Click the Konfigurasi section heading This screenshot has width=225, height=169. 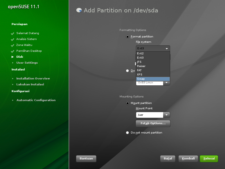[x=21, y=91]
